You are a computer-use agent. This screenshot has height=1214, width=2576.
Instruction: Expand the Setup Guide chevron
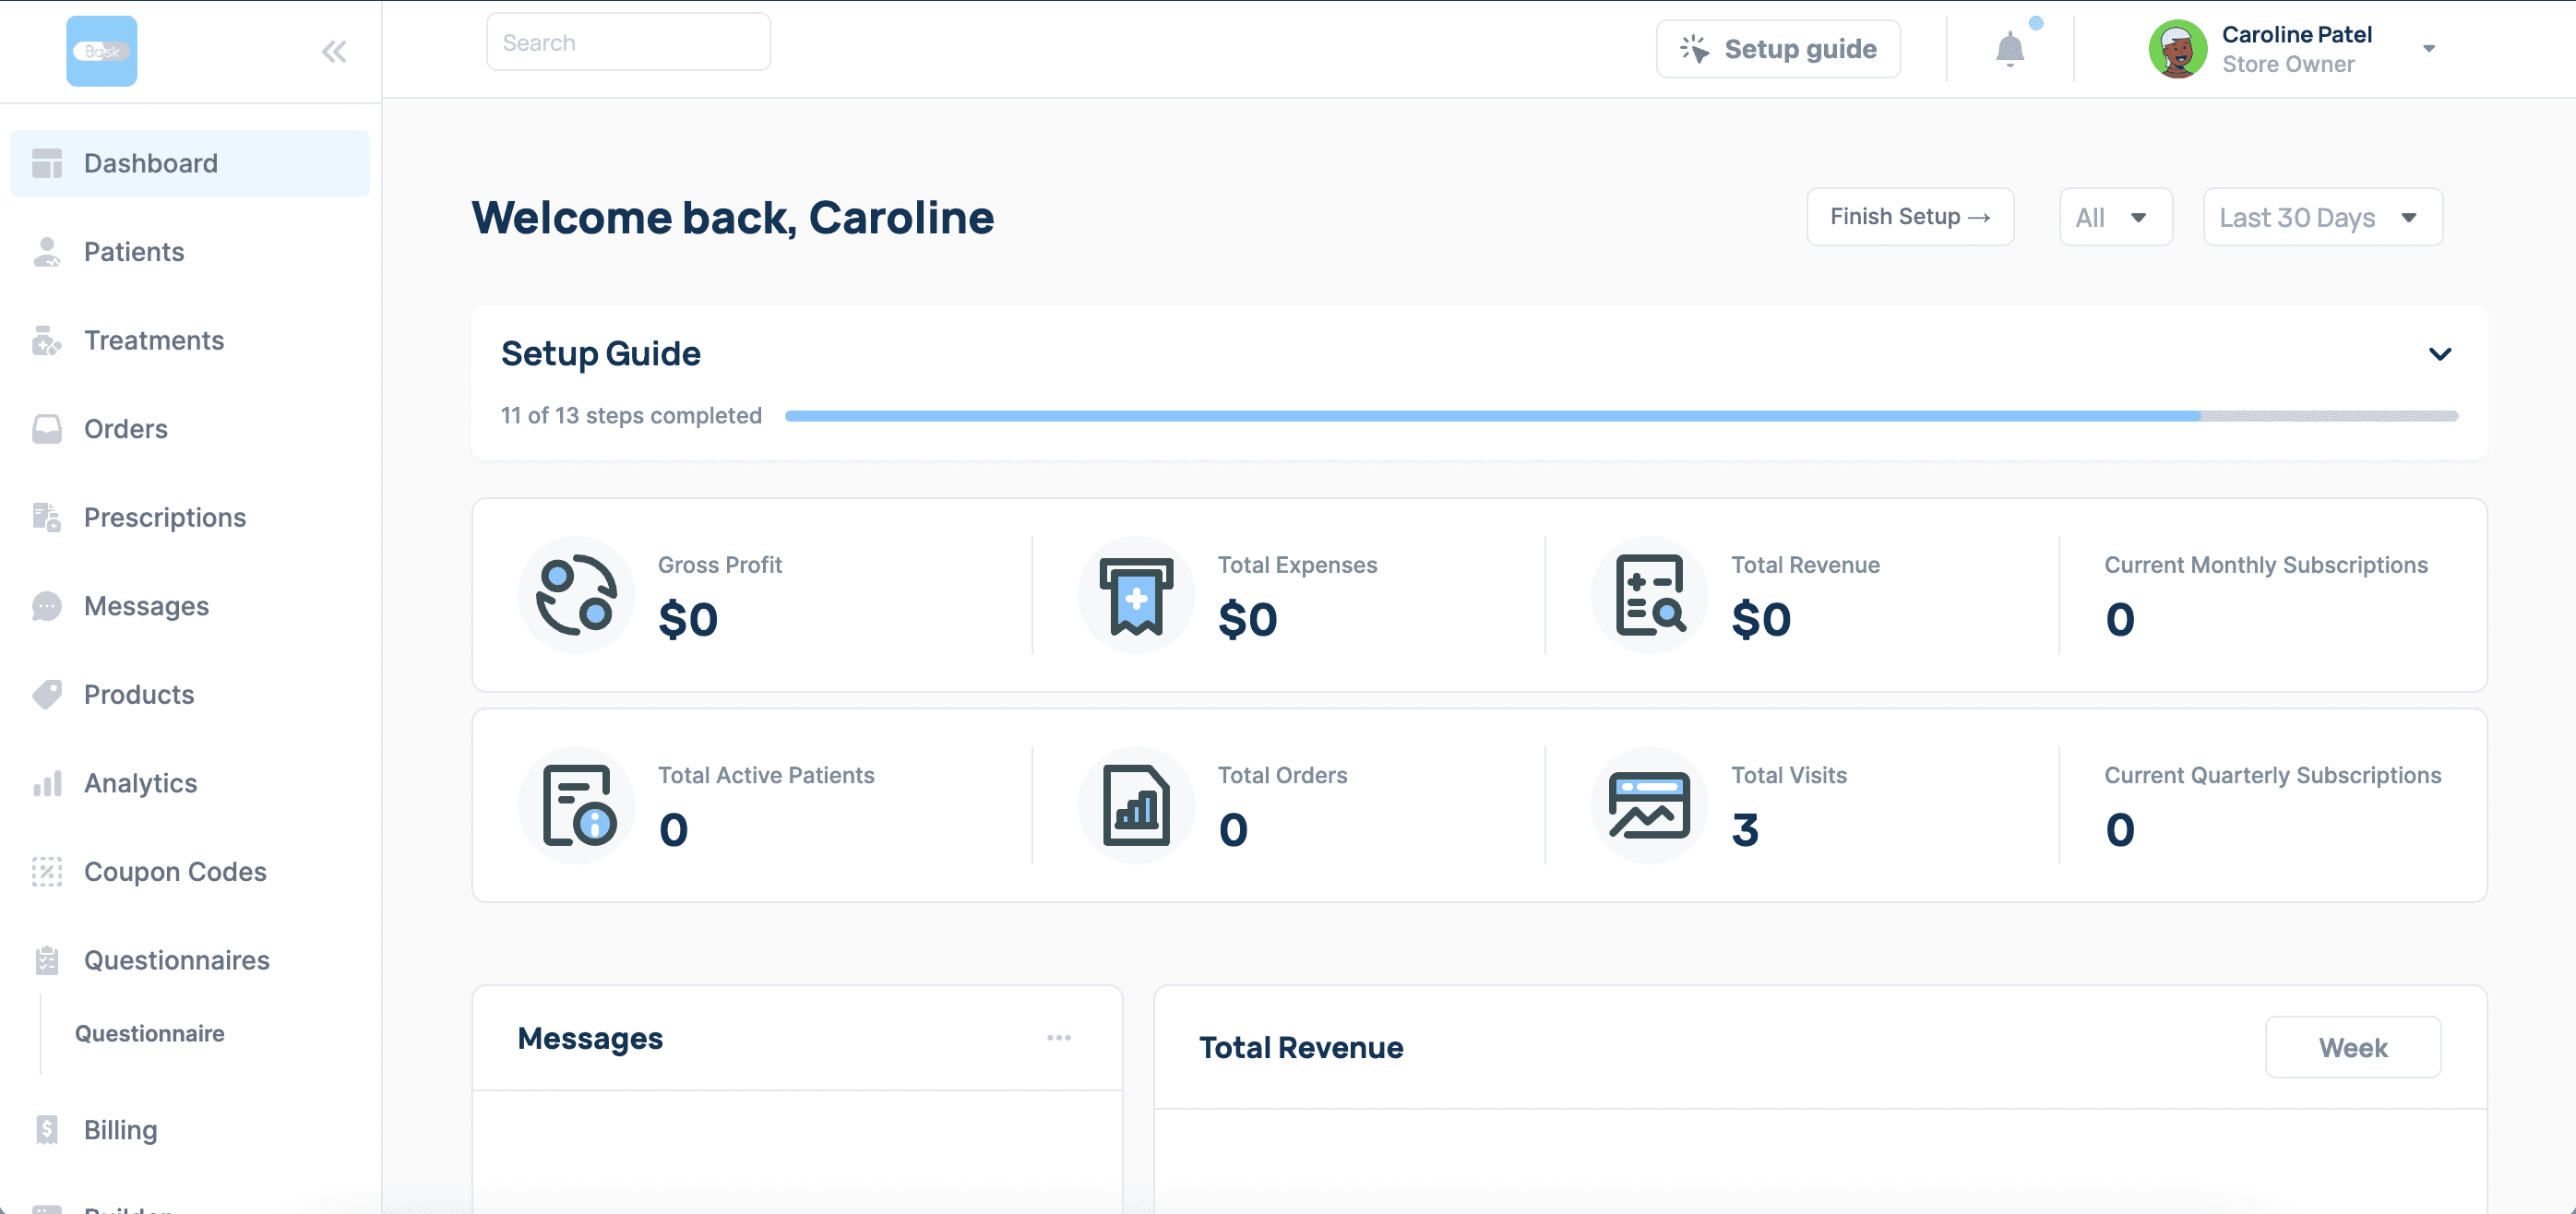(x=2440, y=354)
